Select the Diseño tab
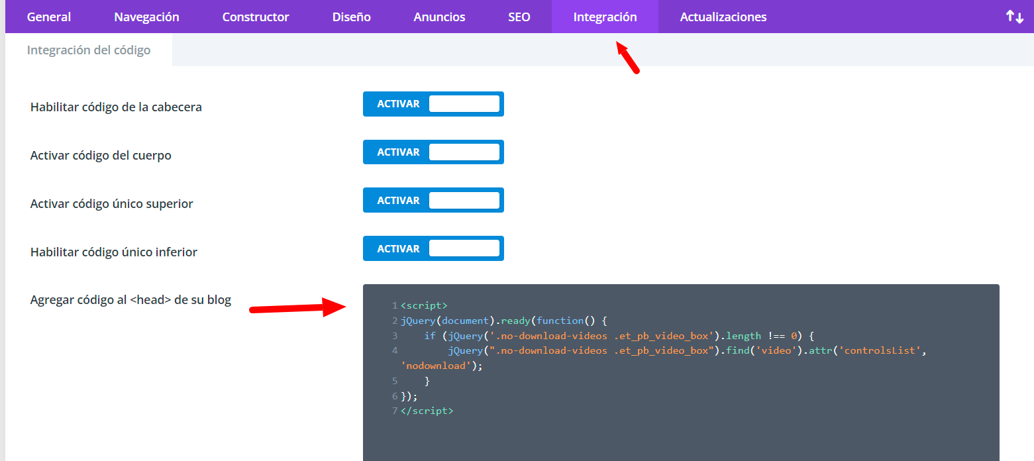 tap(352, 17)
